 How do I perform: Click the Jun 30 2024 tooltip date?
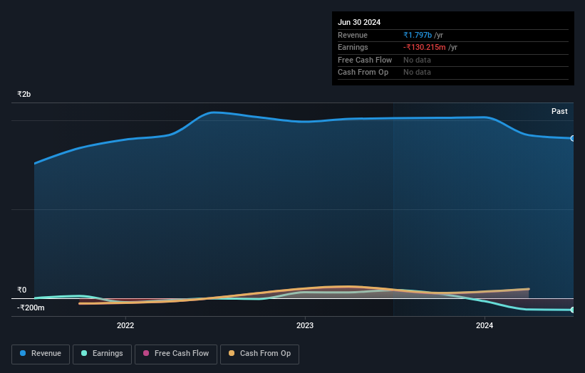click(x=359, y=22)
